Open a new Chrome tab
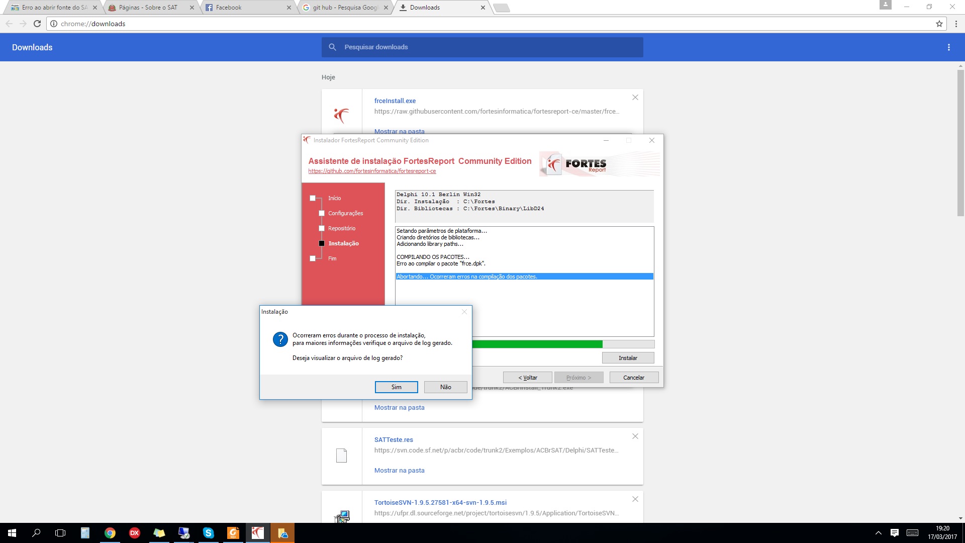This screenshot has height=543, width=965. (502, 8)
